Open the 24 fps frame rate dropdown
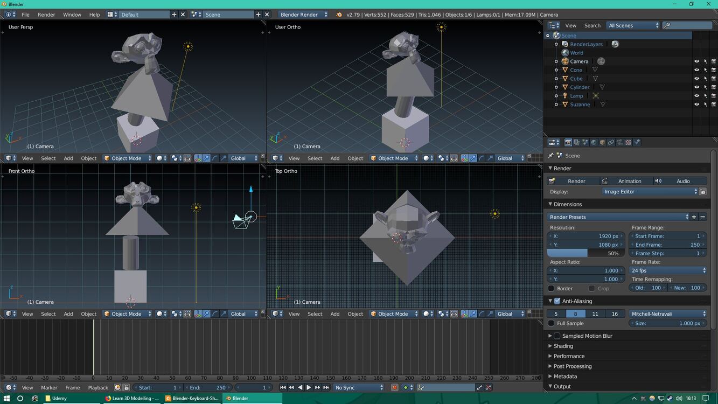The width and height of the screenshot is (718, 404). click(668, 270)
